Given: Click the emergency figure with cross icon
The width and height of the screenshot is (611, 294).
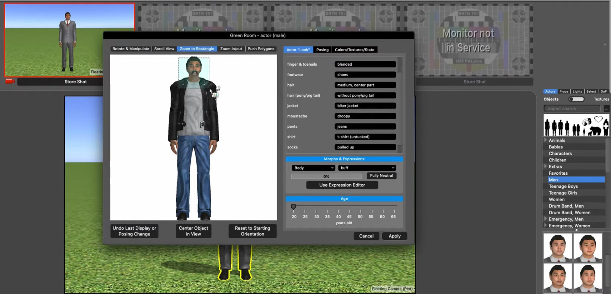Looking at the screenshot, I should [606, 126].
